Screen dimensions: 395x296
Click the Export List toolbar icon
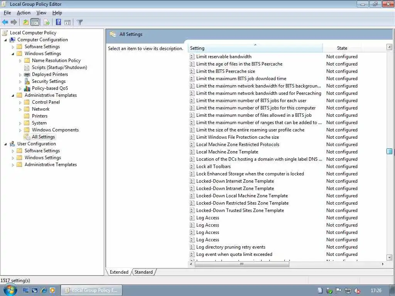click(46, 22)
